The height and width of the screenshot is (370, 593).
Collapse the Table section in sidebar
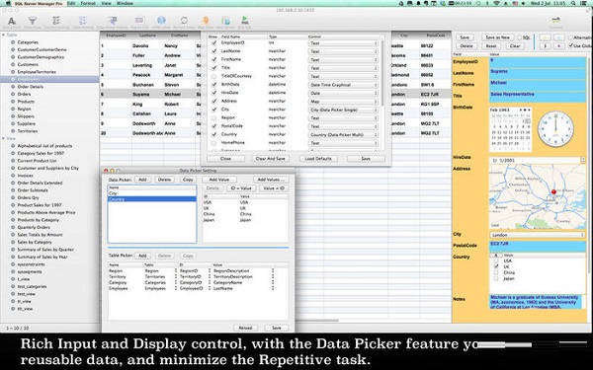click(x=3, y=35)
